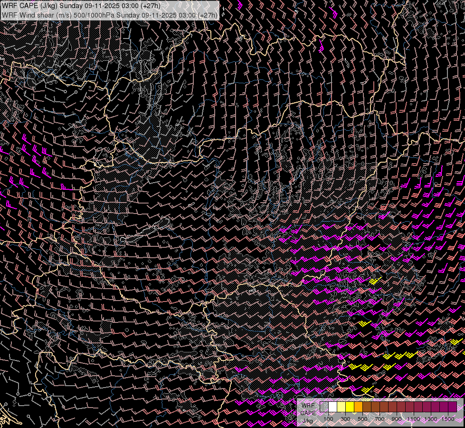Screen dimensions: 465x428
Task: Click the WRF Wind shear title line
Action: pos(110,15)
